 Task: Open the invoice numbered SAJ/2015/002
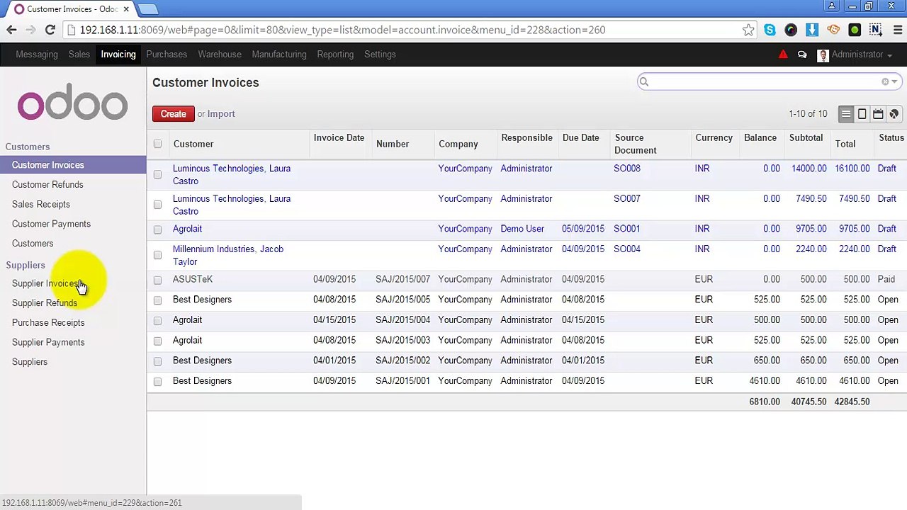[402, 361]
